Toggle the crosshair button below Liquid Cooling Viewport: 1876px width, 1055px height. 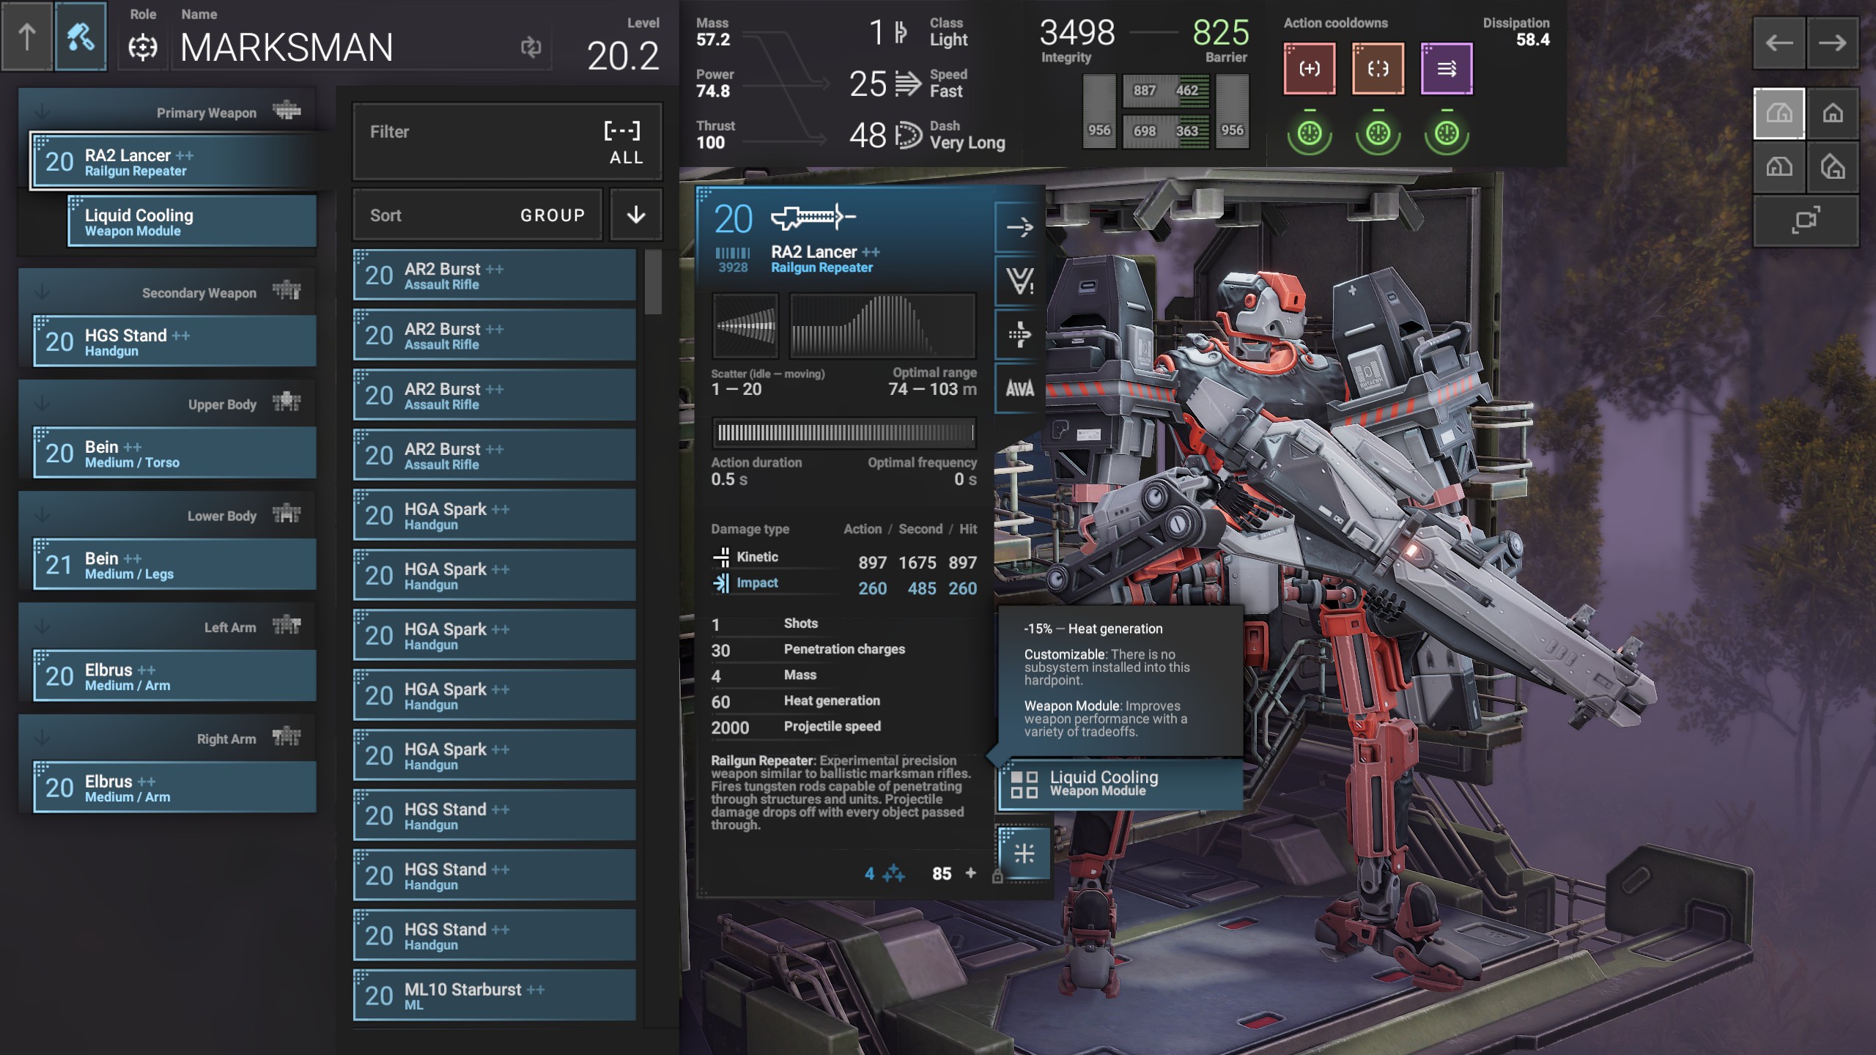tap(1024, 854)
